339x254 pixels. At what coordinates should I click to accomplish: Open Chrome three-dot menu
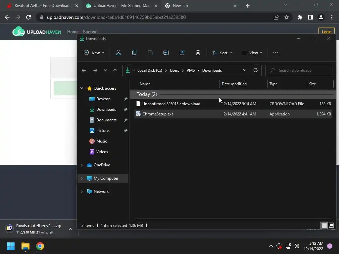(x=332, y=17)
